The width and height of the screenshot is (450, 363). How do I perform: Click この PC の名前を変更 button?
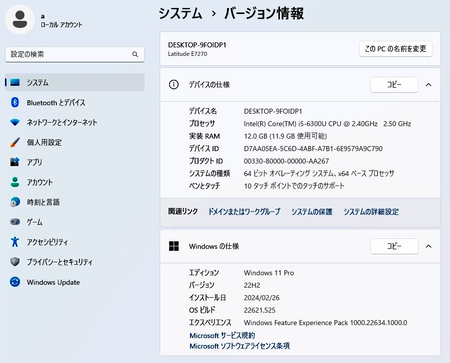[396, 49]
